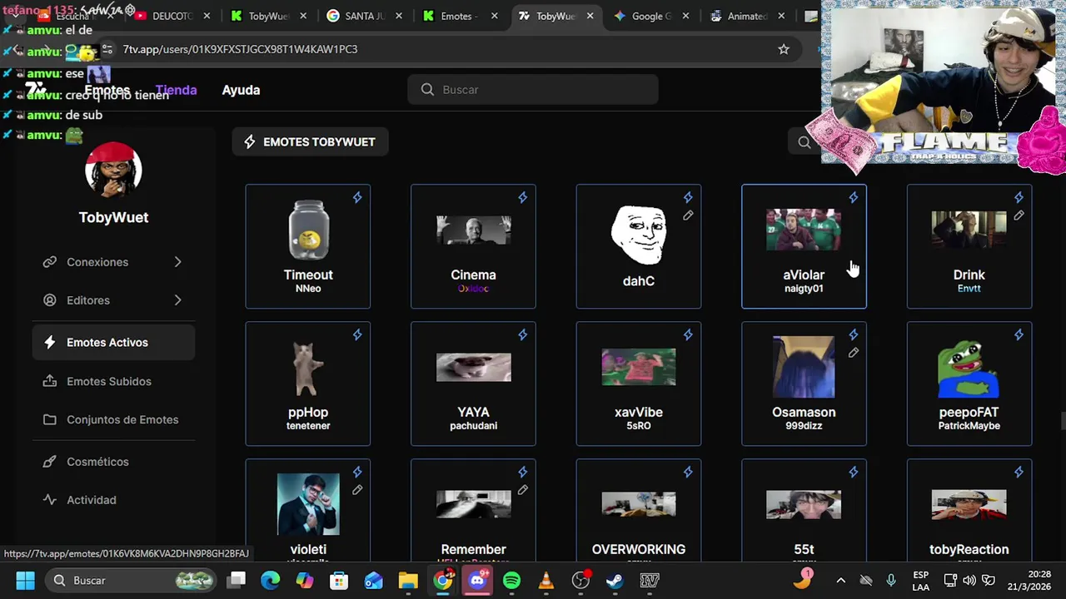
Task: Open Spotify from the taskbar
Action: 511,581
